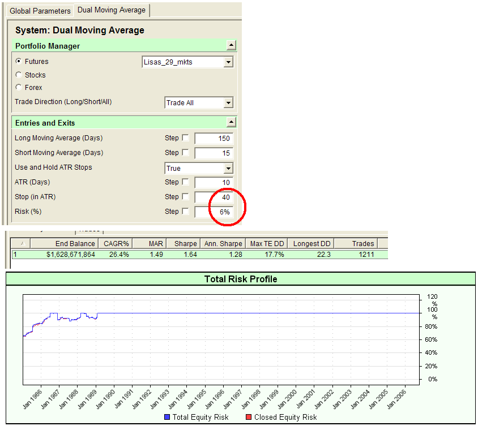Enable Step for Stop (in ATR)
Viewport: 478px width, 426px height.
pos(186,196)
